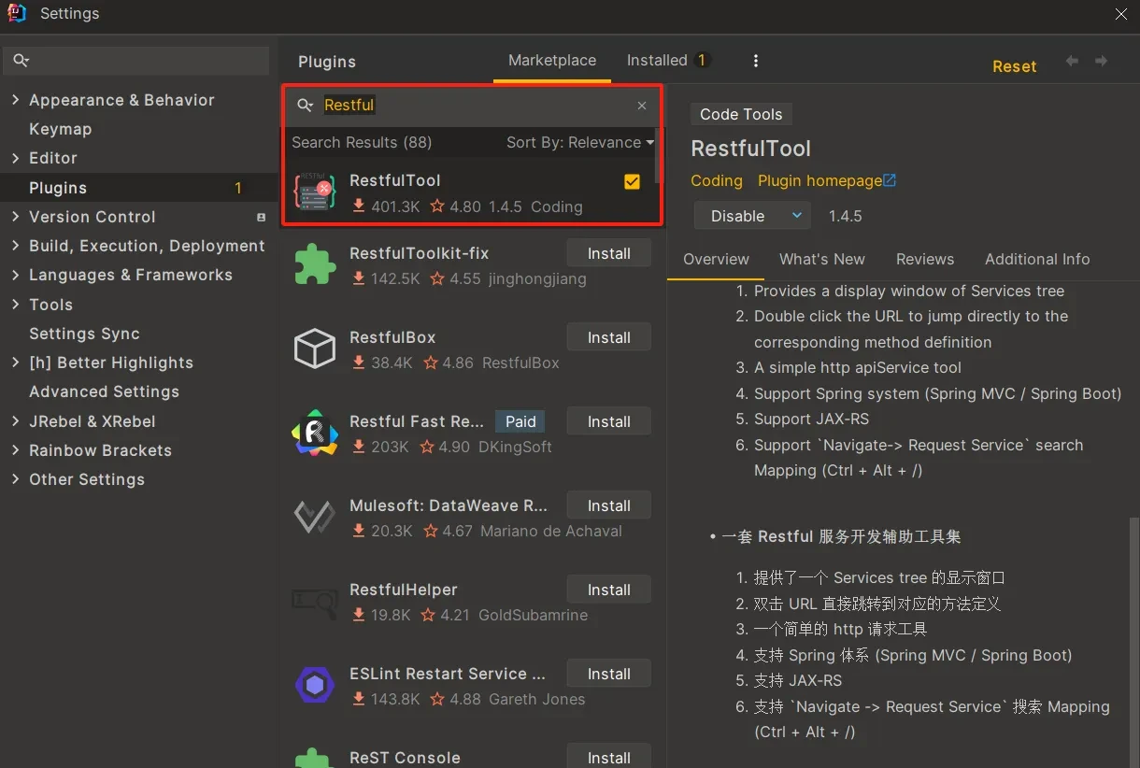The image size is (1140, 768).
Task: Click the ESLint Restart Service hexagon icon
Action: (314, 686)
